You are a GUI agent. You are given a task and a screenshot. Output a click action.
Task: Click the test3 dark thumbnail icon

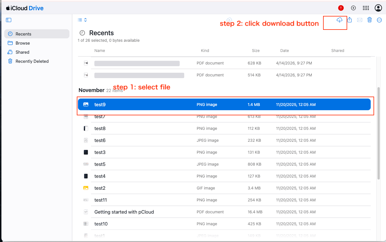86,152
